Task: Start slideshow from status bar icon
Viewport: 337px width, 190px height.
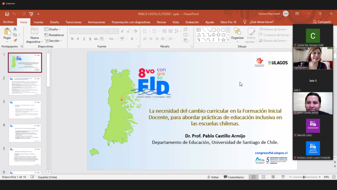Action: (283, 177)
